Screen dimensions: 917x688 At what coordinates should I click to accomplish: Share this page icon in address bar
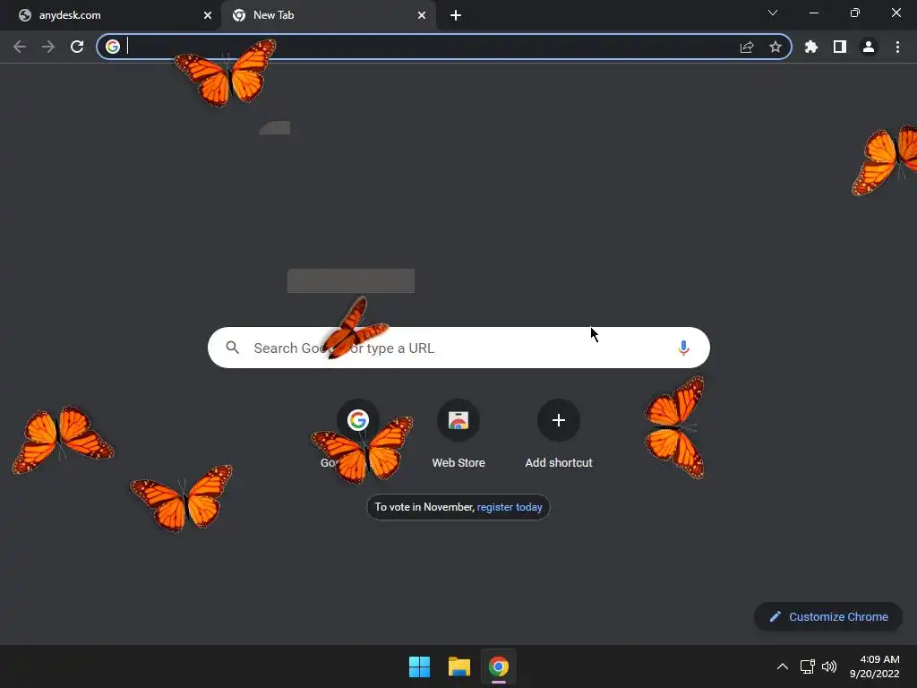click(747, 47)
